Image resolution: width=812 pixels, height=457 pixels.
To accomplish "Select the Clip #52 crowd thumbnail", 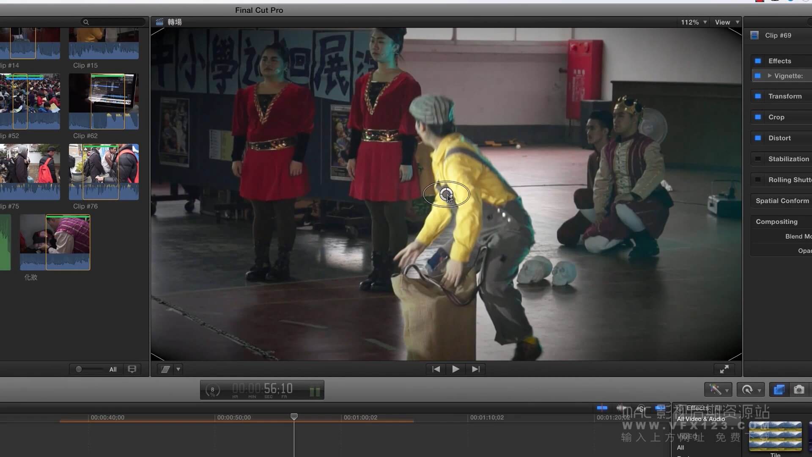I will [30, 101].
